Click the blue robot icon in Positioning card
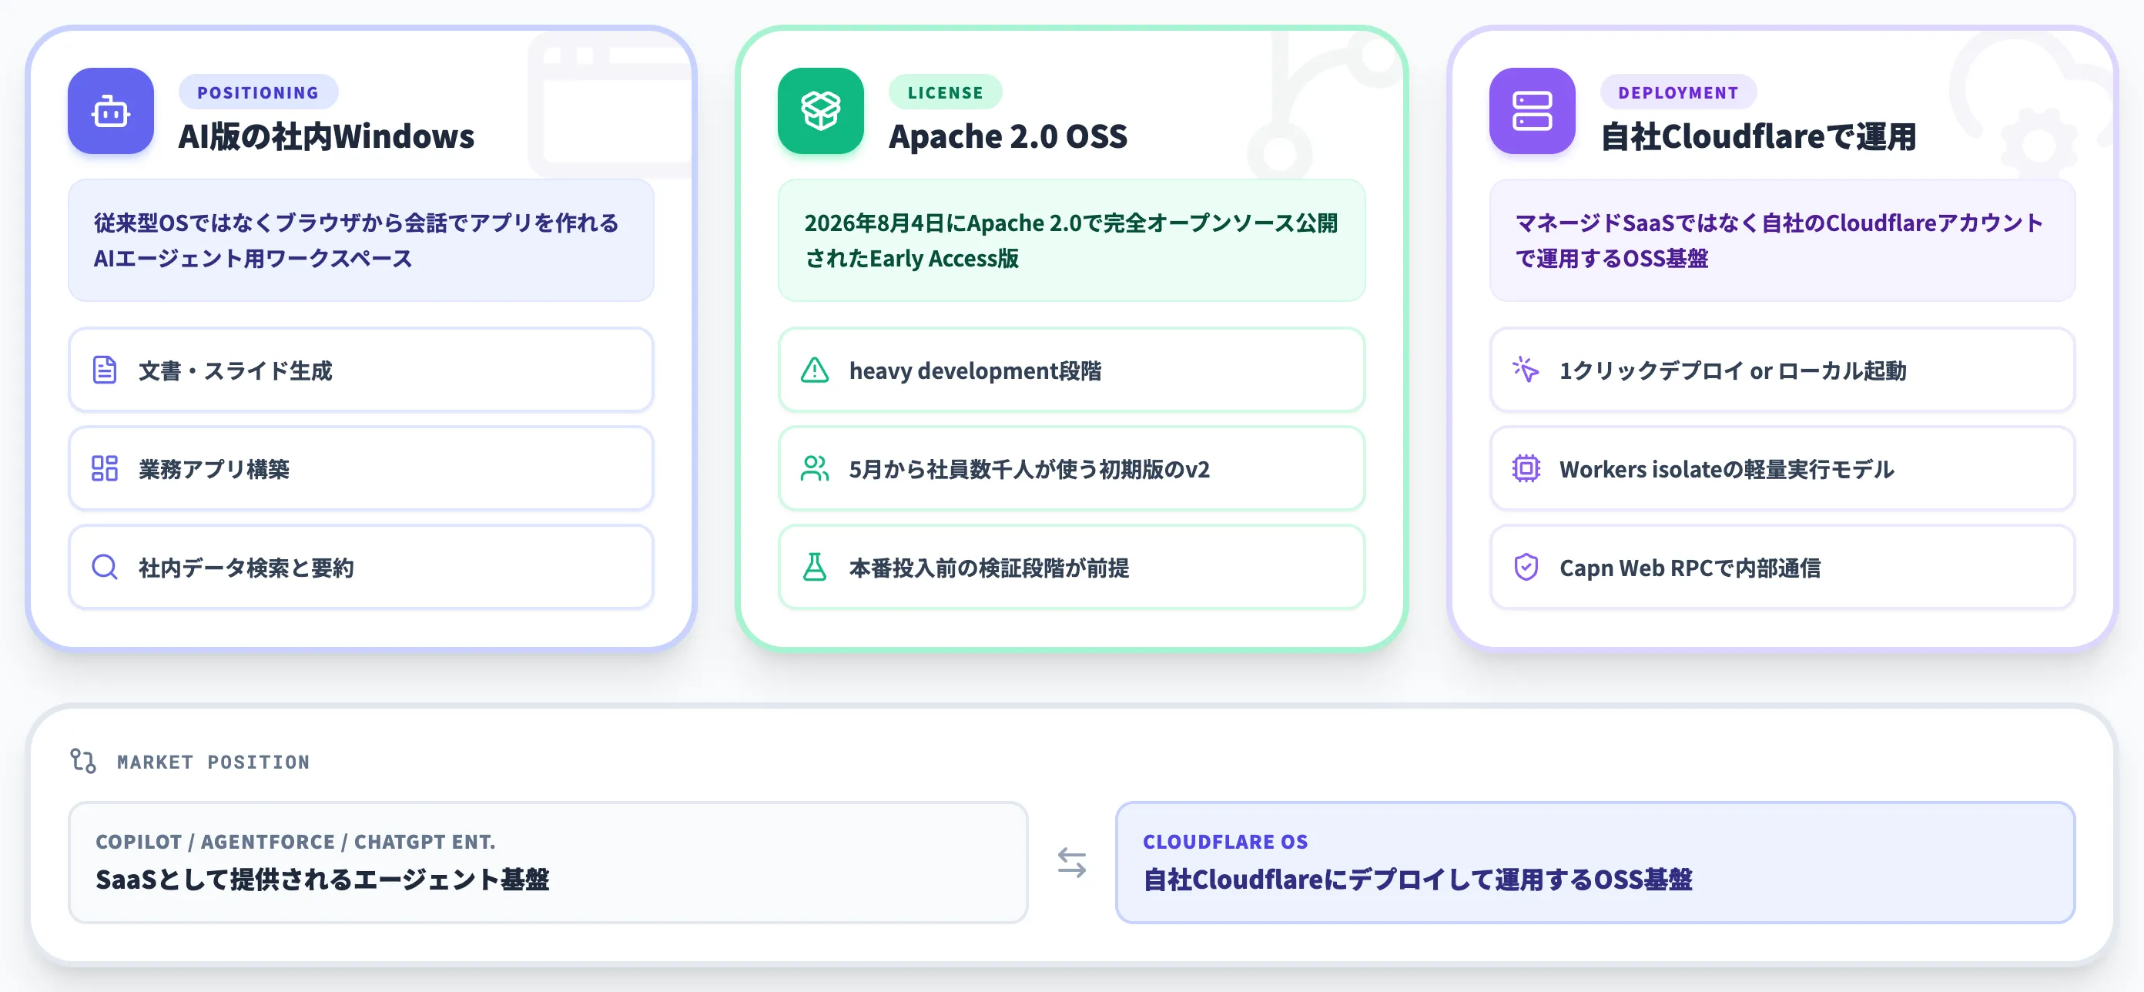Image resolution: width=2144 pixels, height=992 pixels. pyautogui.click(x=111, y=111)
